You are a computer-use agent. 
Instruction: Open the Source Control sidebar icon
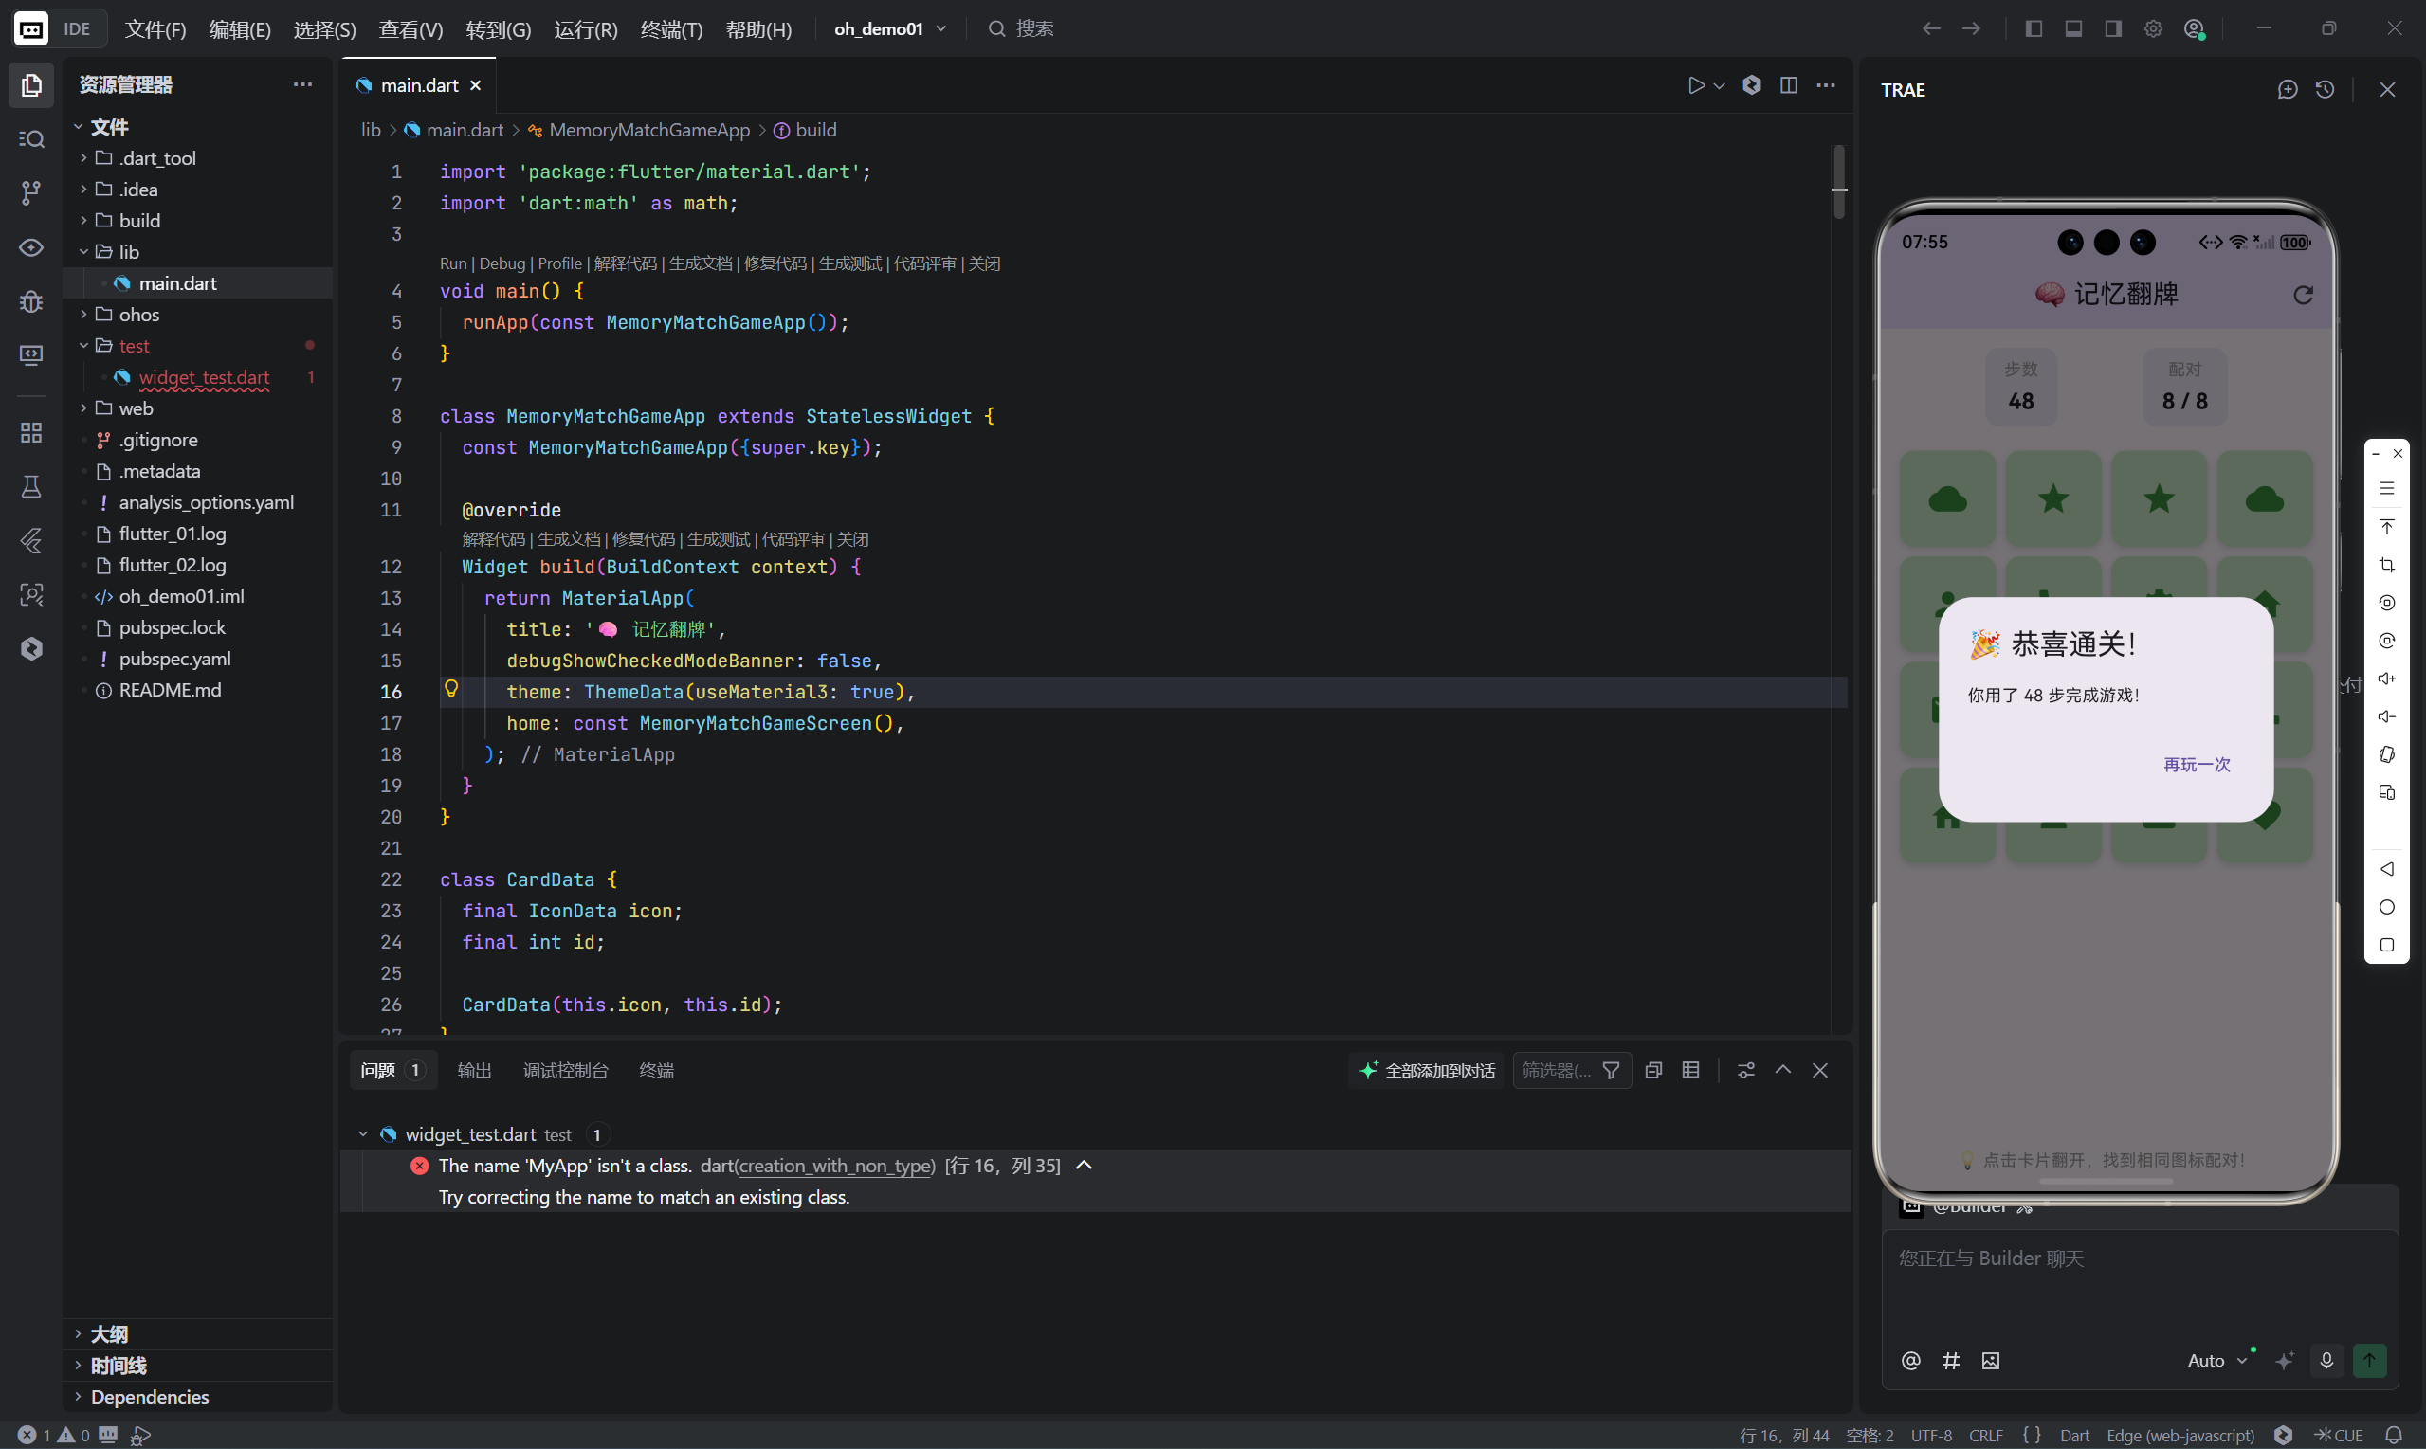point(31,192)
